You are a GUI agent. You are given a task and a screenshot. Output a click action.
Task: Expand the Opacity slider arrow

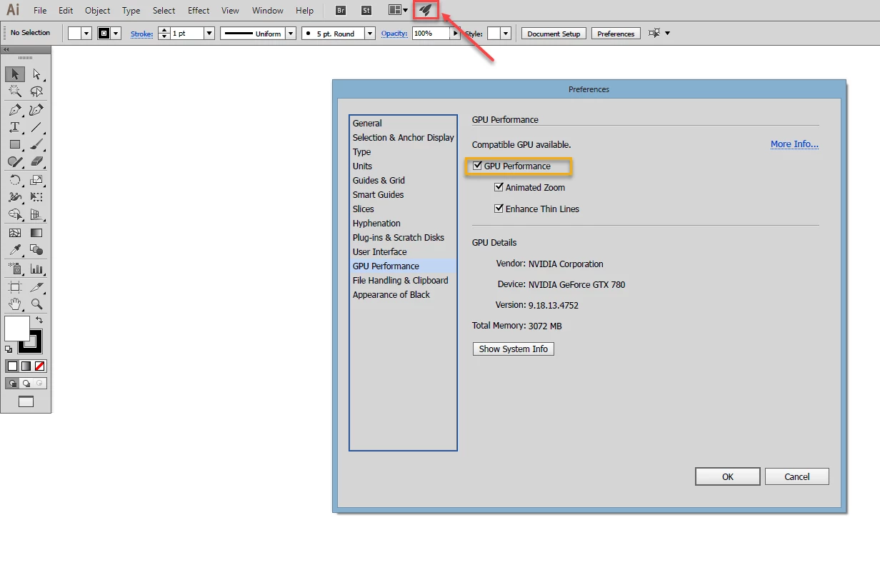[456, 34]
